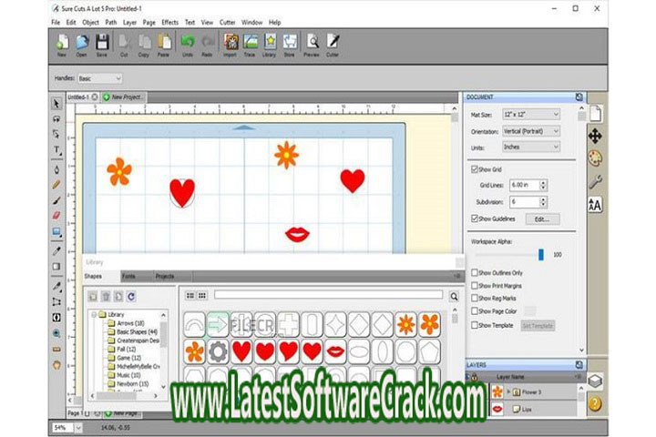Click the Workspace Alpha slider handle

[x=541, y=254]
